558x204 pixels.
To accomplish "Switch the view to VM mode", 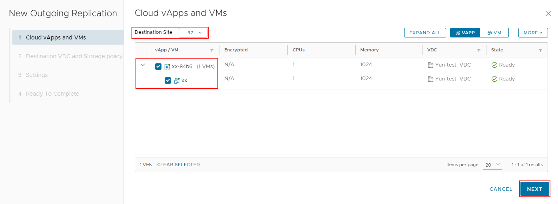I will [494, 33].
